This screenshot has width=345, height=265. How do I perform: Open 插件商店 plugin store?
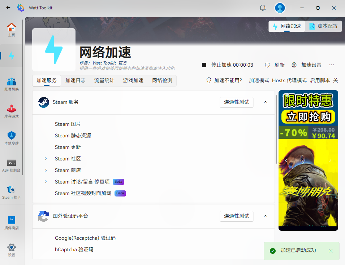12,223
